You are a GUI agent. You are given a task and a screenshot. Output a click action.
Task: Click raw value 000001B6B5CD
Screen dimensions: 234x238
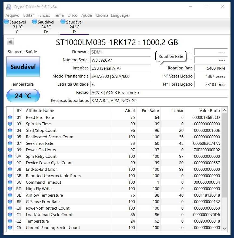(x=206, y=117)
